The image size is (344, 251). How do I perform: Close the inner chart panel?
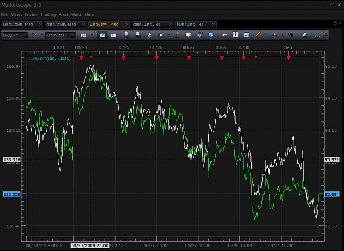click(340, 23)
